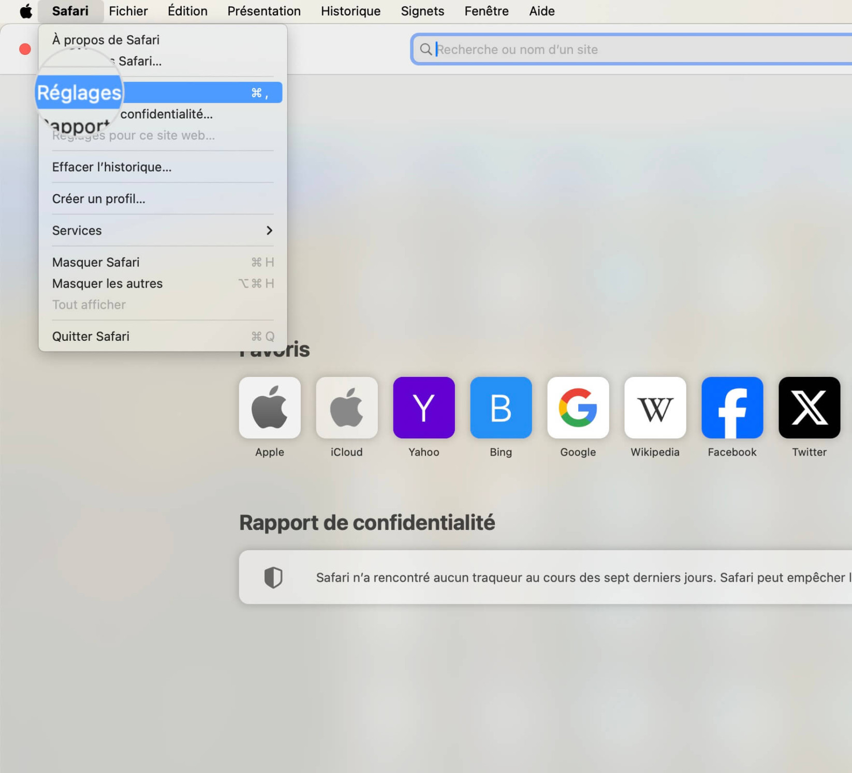Open the Apple favorite icon
Viewport: 852px width, 773px height.
269,407
